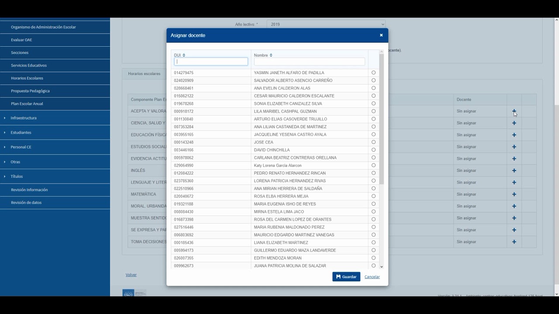The height and width of the screenshot is (314, 559).
Task: Click name GUILLERMO EDUARDO MAZA LANDAVERDE
Action: (295, 250)
